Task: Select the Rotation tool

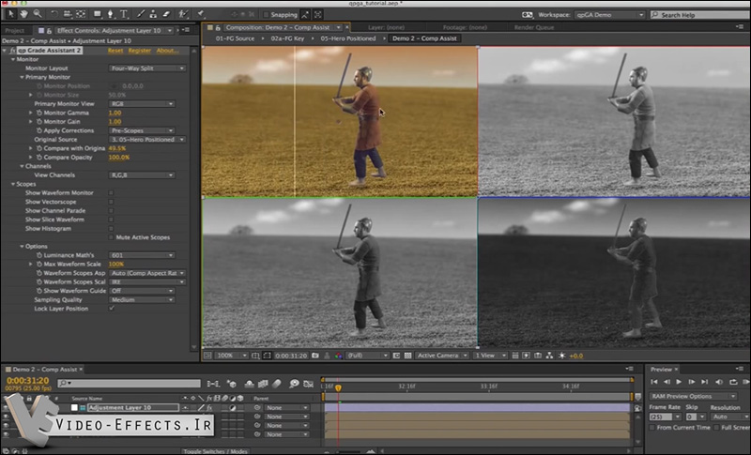Action: tap(54, 14)
